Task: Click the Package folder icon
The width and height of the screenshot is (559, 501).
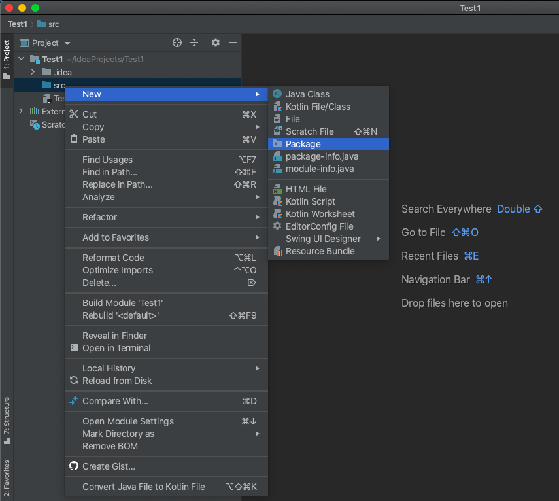Action: [x=277, y=143]
